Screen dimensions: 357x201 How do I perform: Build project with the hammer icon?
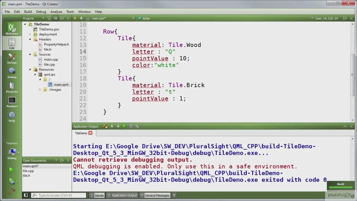click(x=12, y=191)
